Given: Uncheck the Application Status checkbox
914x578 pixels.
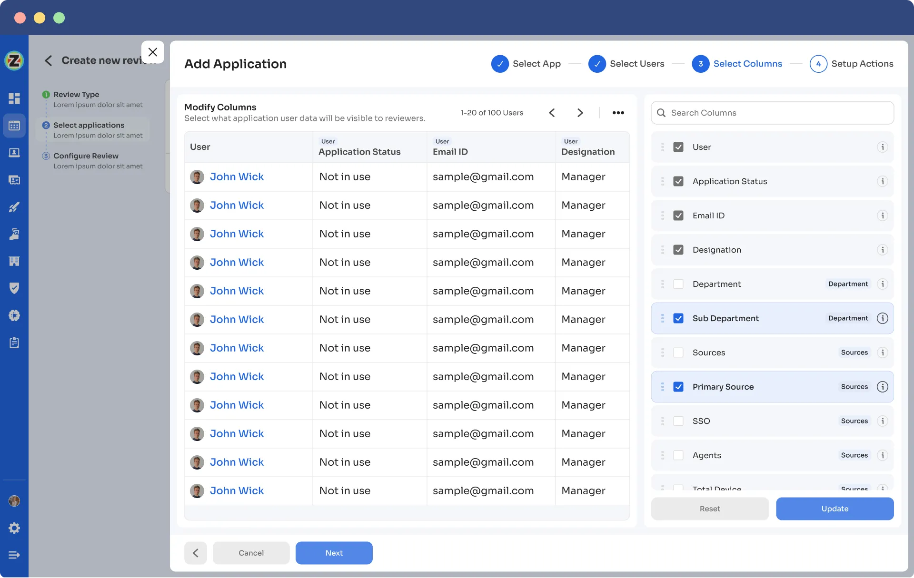Looking at the screenshot, I should pyautogui.click(x=678, y=181).
